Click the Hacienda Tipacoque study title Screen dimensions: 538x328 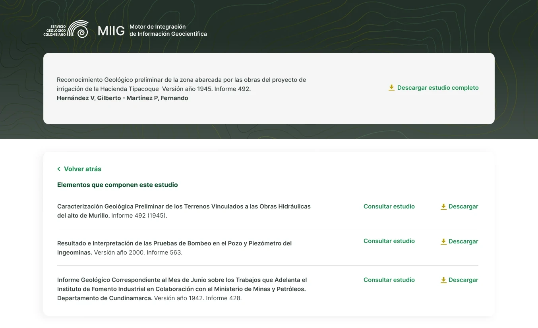182,84
